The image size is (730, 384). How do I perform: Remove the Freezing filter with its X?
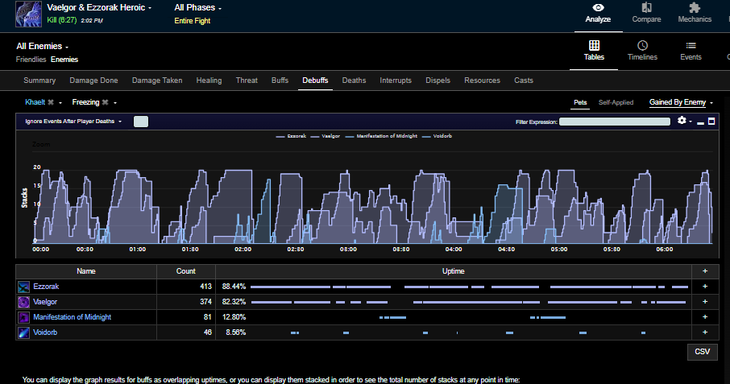(x=106, y=102)
